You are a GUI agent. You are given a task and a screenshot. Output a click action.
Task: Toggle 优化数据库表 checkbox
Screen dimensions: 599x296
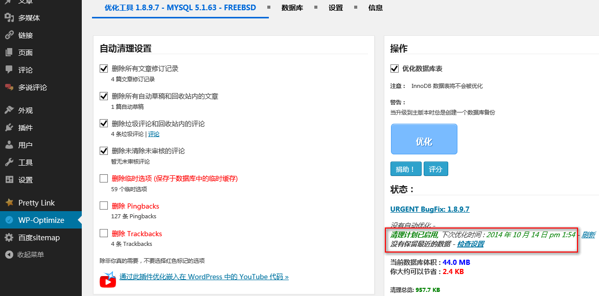394,69
